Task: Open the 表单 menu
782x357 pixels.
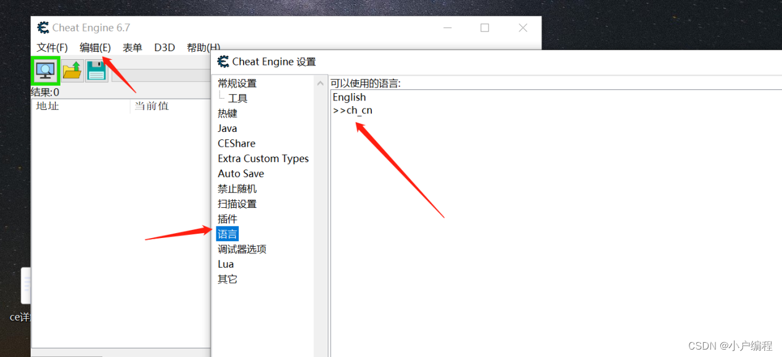Action: (132, 47)
